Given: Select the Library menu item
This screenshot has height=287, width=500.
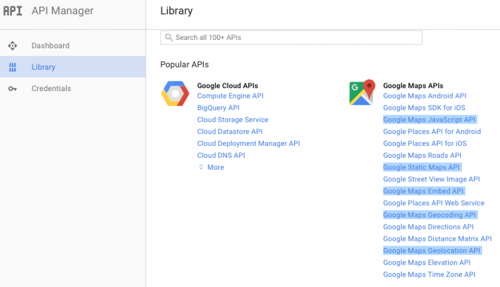Looking at the screenshot, I should [x=72, y=67].
